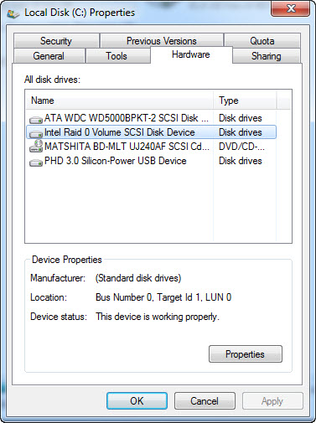Click the Bus Number 0, Target Id 1 location

coord(163,297)
